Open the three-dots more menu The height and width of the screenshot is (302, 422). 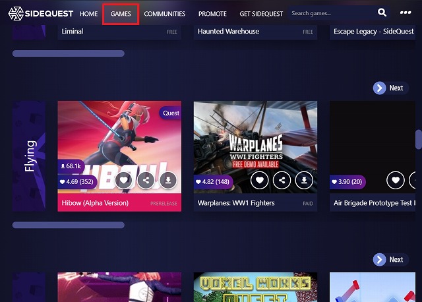pyautogui.click(x=406, y=13)
